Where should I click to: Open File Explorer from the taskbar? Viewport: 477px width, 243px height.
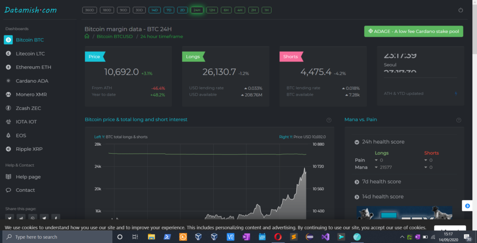pyautogui.click(x=151, y=236)
